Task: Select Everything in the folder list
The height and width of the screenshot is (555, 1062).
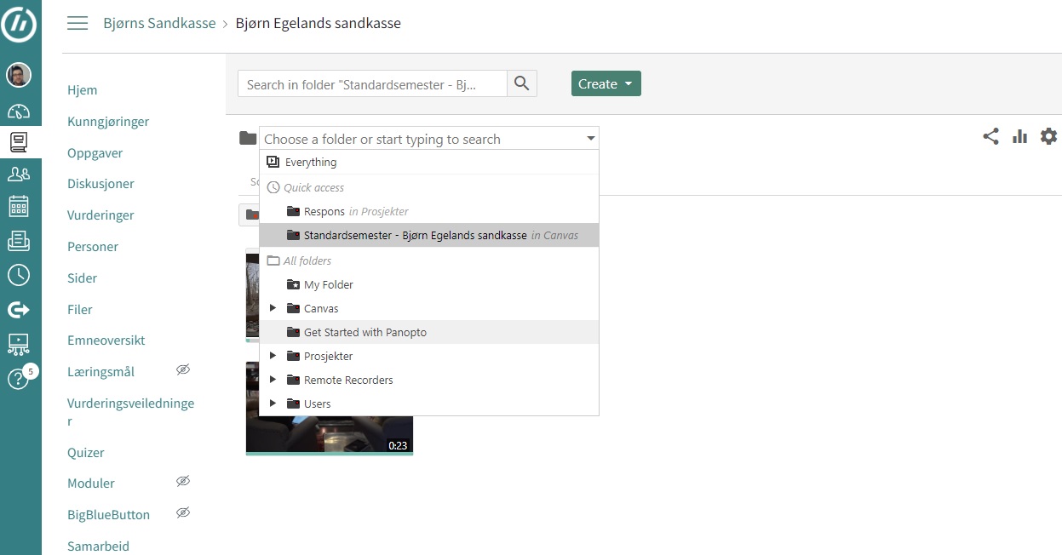Action: tap(429, 162)
